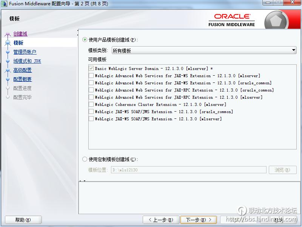Click the step bullet icon beside 创建域

point(8,34)
